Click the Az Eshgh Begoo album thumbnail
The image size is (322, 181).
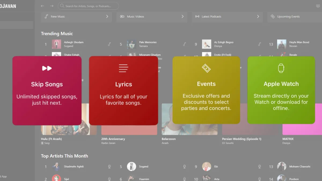point(207,44)
